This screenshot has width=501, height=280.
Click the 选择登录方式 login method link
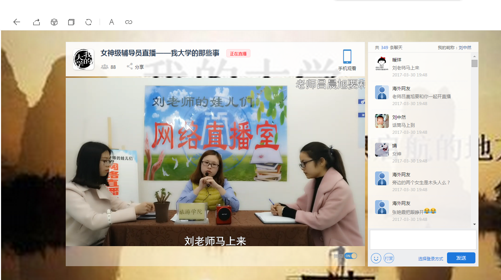[430, 259]
